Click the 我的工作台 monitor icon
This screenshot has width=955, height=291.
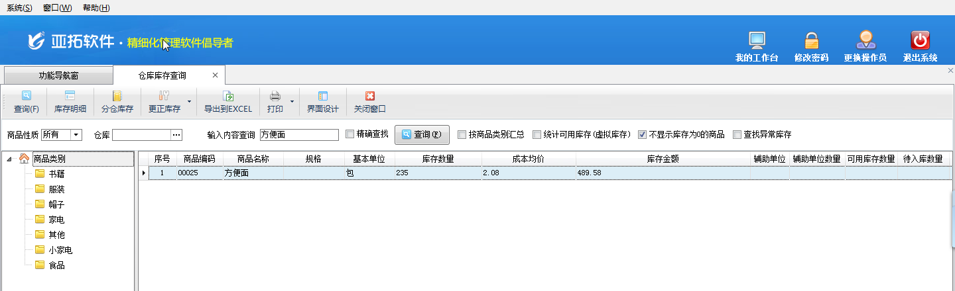[756, 41]
